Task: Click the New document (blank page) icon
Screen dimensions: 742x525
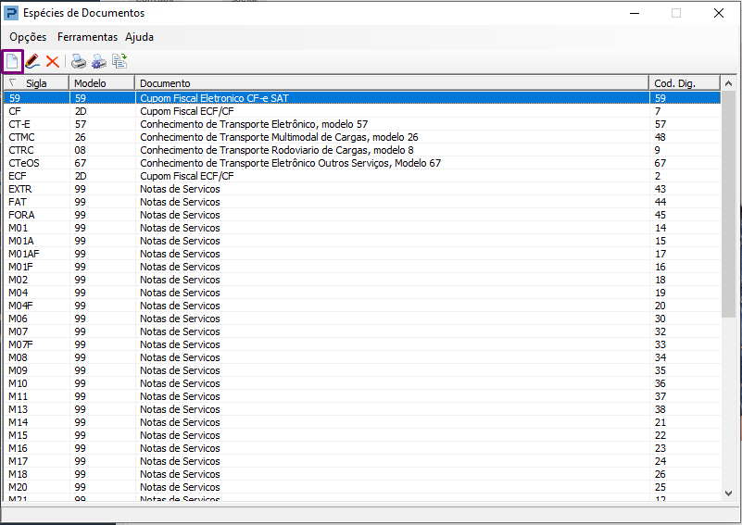Action: (x=12, y=61)
